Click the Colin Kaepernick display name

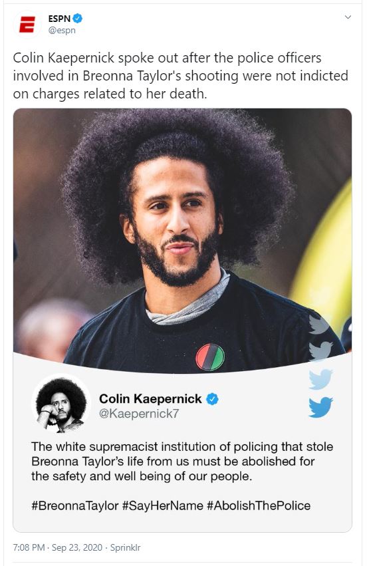point(150,398)
